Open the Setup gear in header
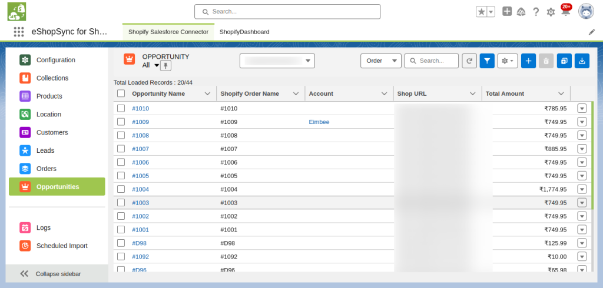This screenshot has height=288, width=603. (x=551, y=12)
